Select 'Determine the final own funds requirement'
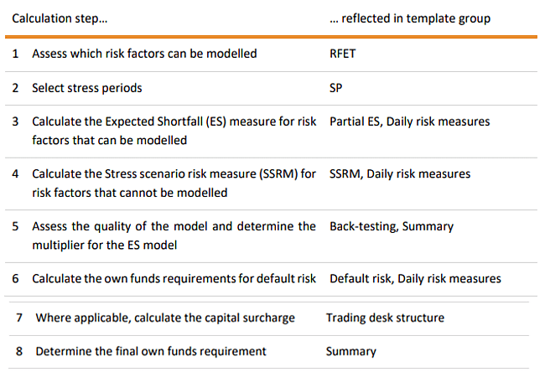This screenshot has height=372, width=545. pyautogui.click(x=150, y=352)
